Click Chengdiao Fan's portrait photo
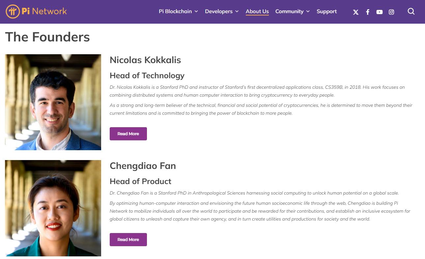The image size is (425, 259). coord(53,208)
